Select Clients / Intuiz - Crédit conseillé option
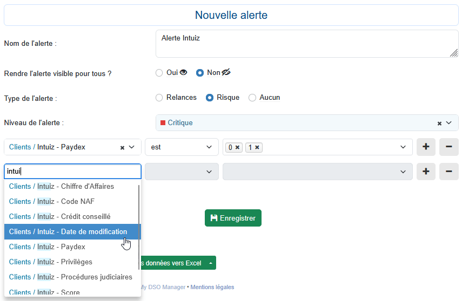462x301 pixels. pyautogui.click(x=72, y=216)
